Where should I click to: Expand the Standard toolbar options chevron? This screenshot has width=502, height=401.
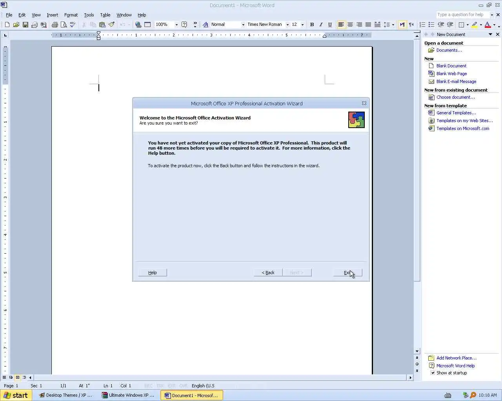tap(195, 25)
